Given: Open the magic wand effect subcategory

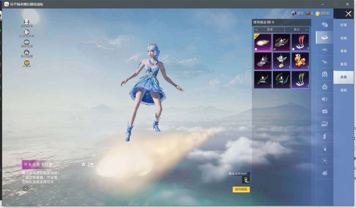Looking at the screenshot, I should click(x=324, y=161).
